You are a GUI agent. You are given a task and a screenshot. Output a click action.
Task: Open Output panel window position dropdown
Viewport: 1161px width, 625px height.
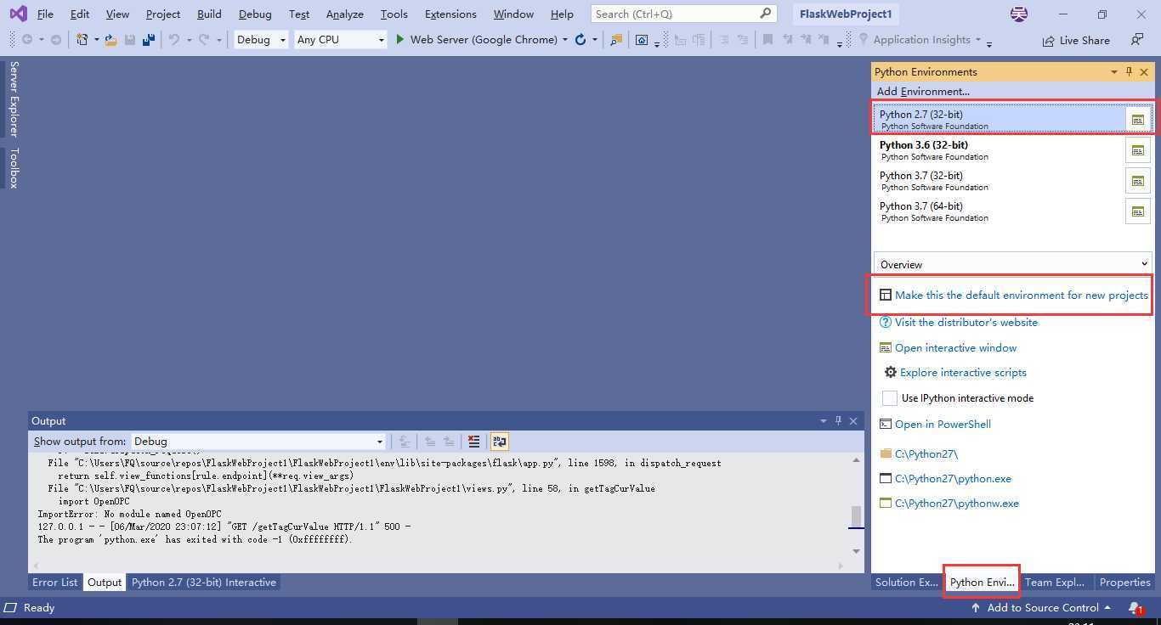(x=823, y=421)
